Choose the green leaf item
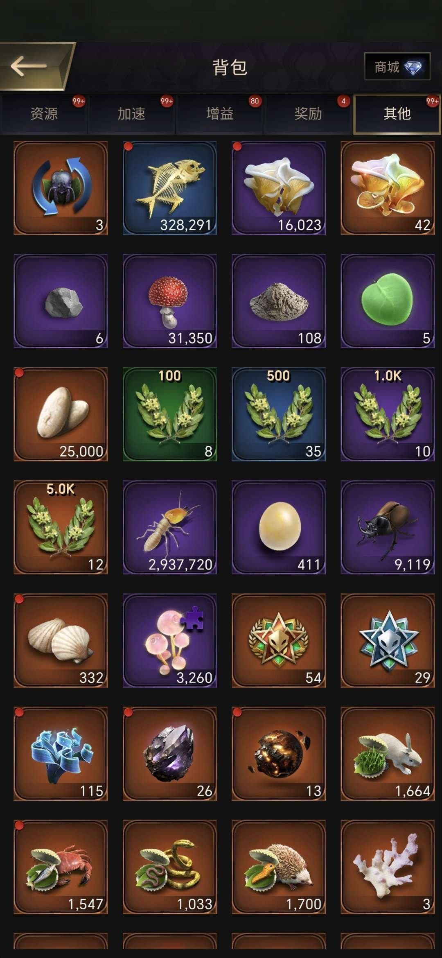This screenshot has height=958, width=442. (x=388, y=301)
